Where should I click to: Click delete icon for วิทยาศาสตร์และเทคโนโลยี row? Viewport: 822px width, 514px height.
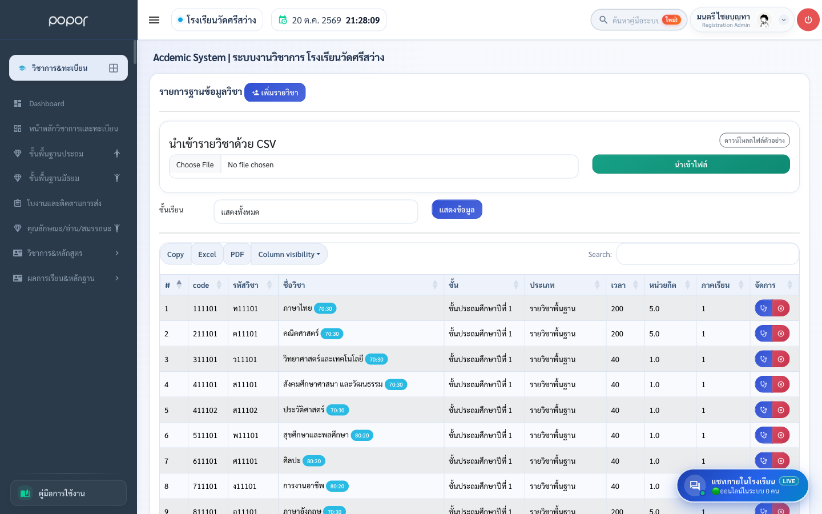781,359
